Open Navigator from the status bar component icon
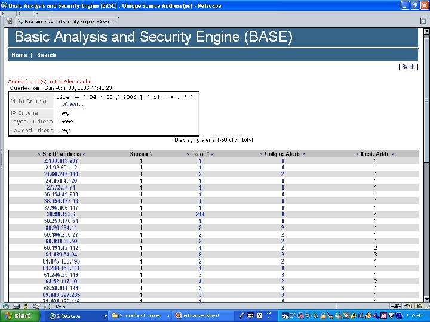The width and height of the screenshot is (430, 322). pyautogui.click(x=6, y=306)
